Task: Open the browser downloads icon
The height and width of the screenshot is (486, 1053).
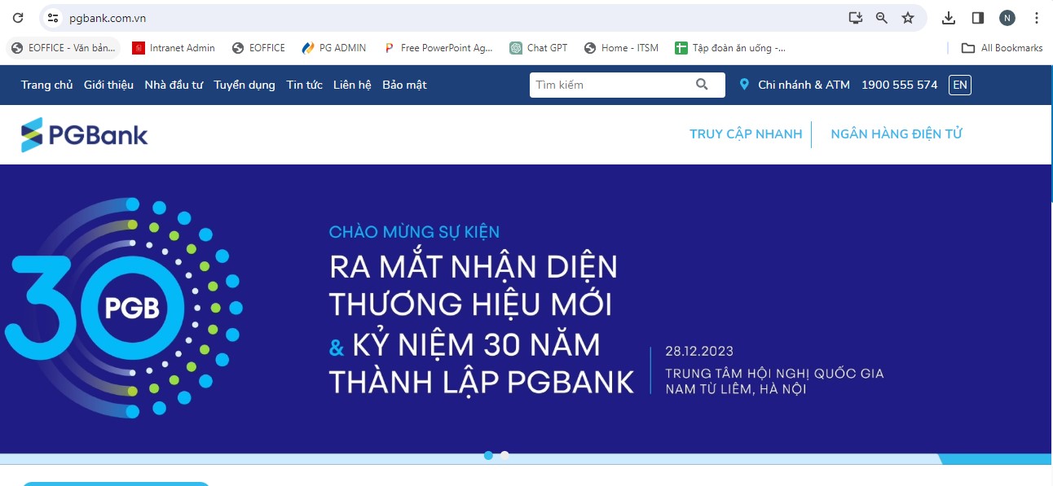Action: [x=949, y=17]
